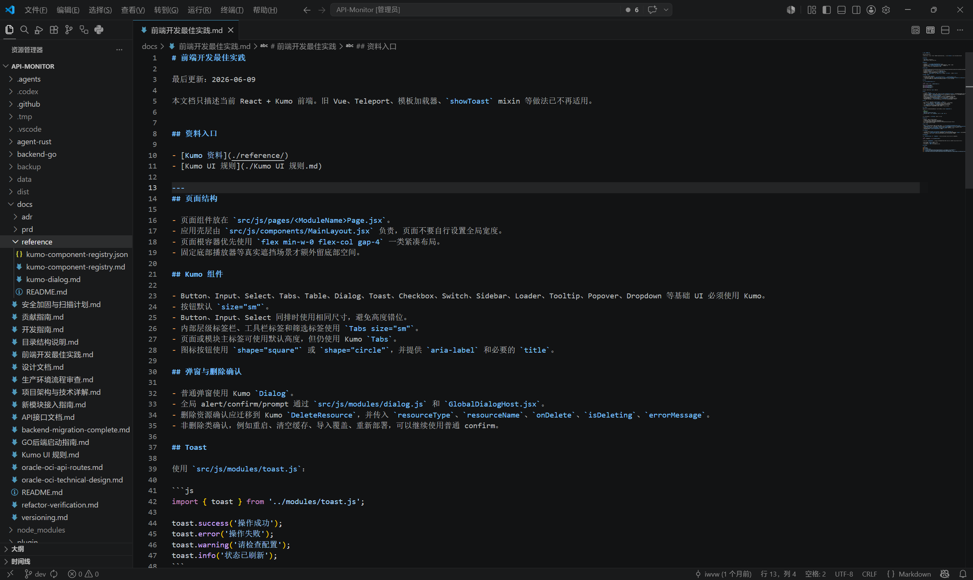Toggle the secondary sidebar visibility
This screenshot has height=580, width=973.
(x=856, y=10)
